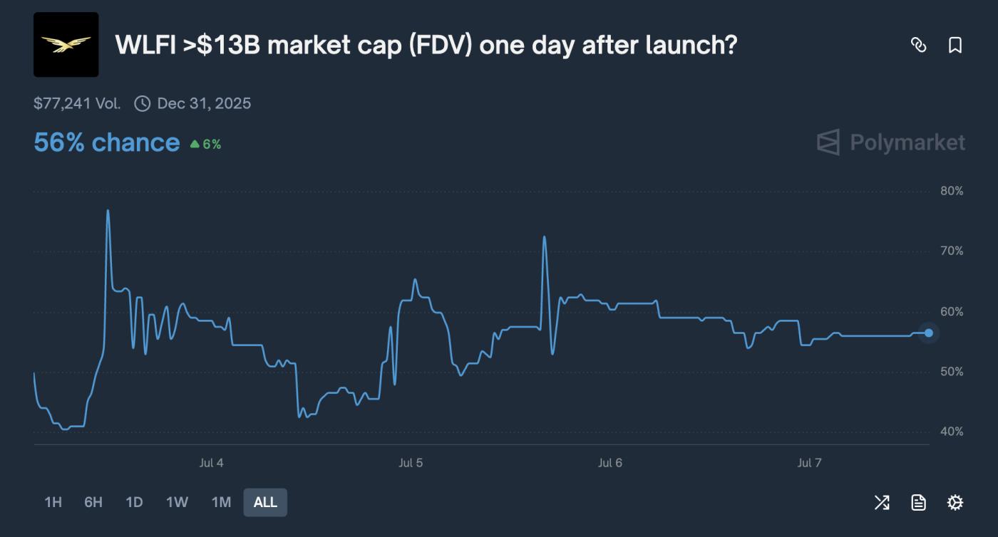Toggle the 1D chart time range
This screenshot has width=998, height=537.
134,502
